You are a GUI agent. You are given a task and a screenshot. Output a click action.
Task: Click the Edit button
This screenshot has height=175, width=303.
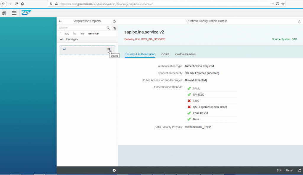point(279,170)
